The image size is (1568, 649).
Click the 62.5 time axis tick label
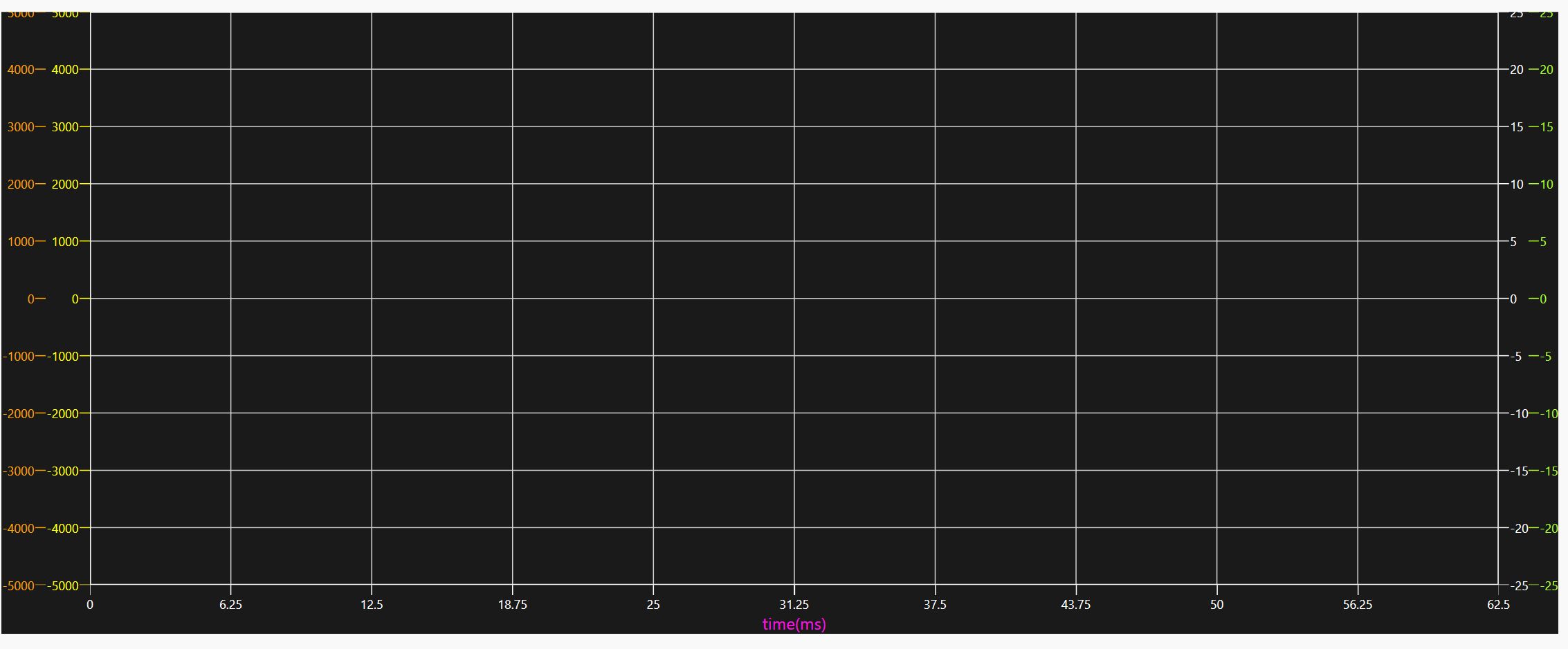pos(1498,605)
